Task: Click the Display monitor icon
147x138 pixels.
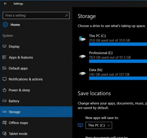Action: coord(4,46)
